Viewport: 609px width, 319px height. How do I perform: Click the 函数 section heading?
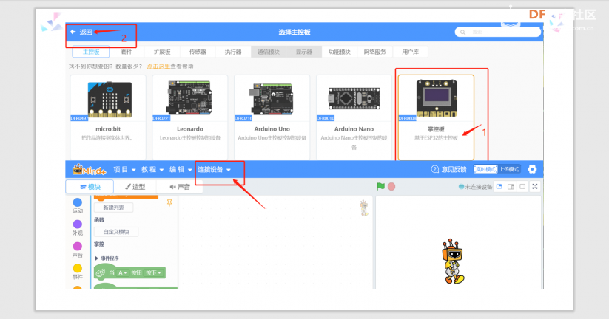click(x=99, y=220)
